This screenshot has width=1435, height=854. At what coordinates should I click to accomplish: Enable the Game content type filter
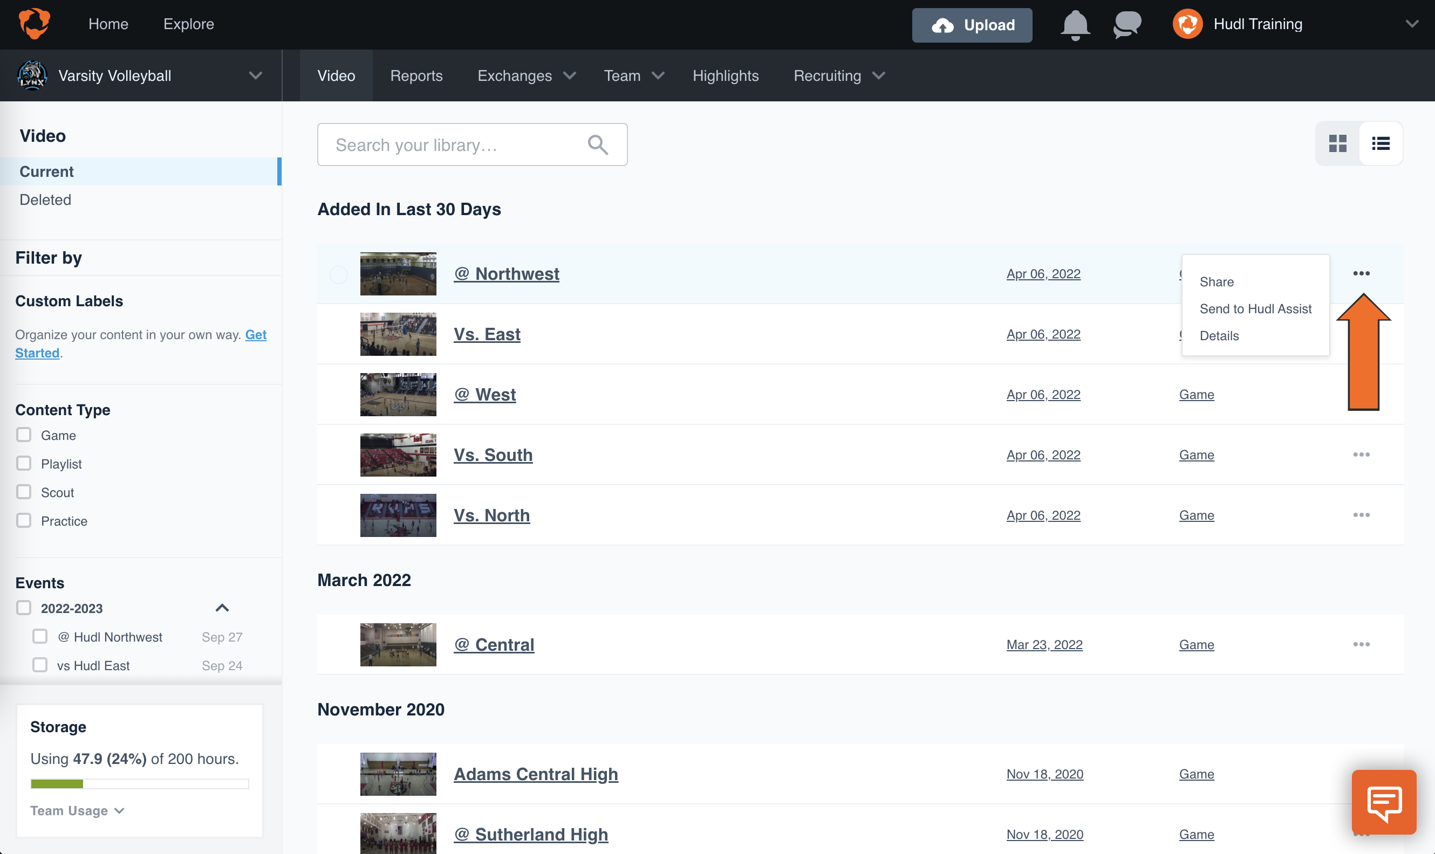click(x=23, y=435)
